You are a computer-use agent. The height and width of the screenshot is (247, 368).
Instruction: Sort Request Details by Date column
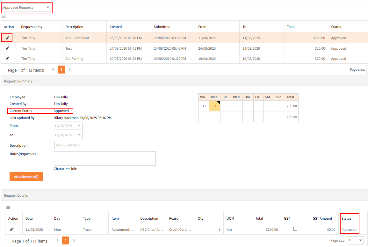tap(29, 218)
